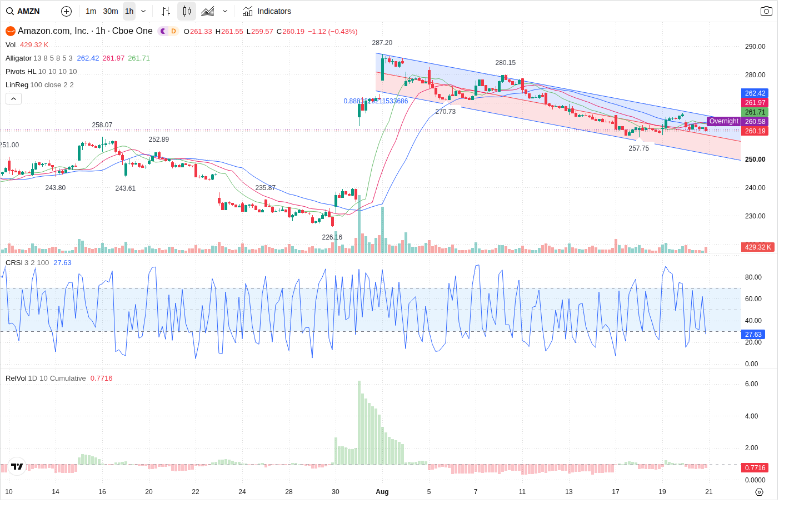Click the Aug date axis label

(382, 492)
